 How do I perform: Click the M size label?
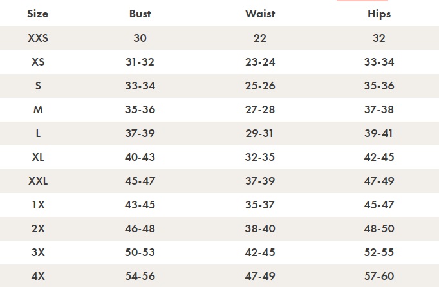point(38,109)
